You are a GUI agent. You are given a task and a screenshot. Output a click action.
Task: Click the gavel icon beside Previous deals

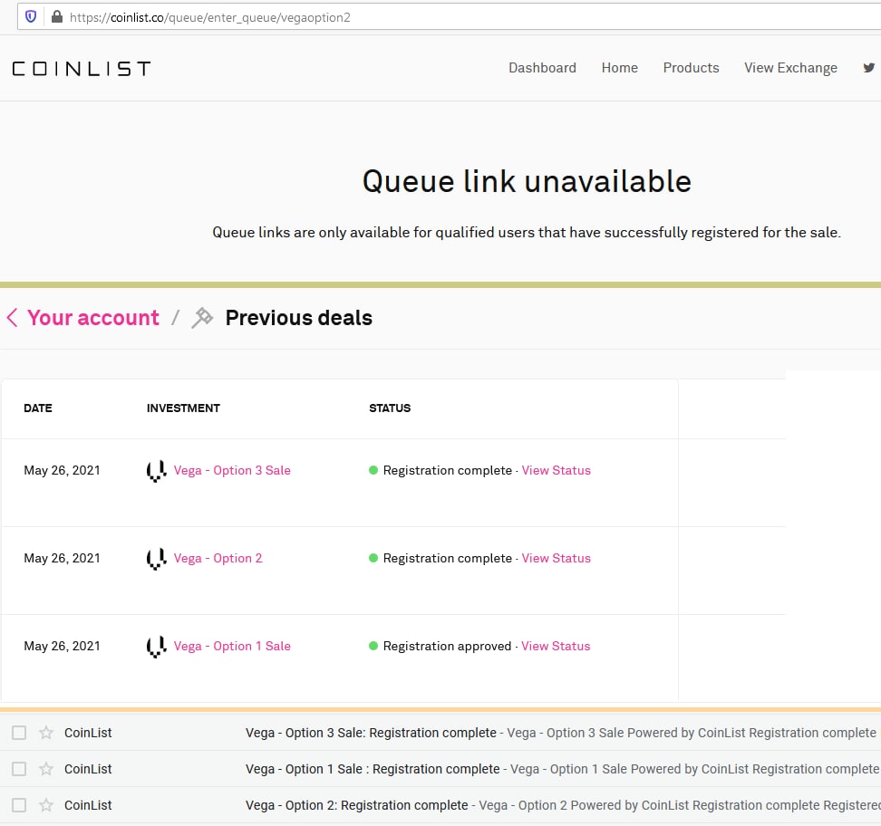point(202,318)
